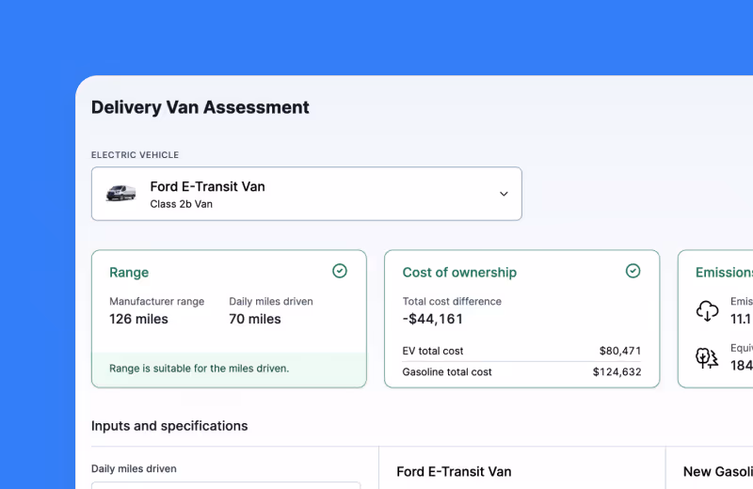Image resolution: width=753 pixels, height=489 pixels.
Task: Select the Delivery Van Assessment title
Action: [200, 107]
